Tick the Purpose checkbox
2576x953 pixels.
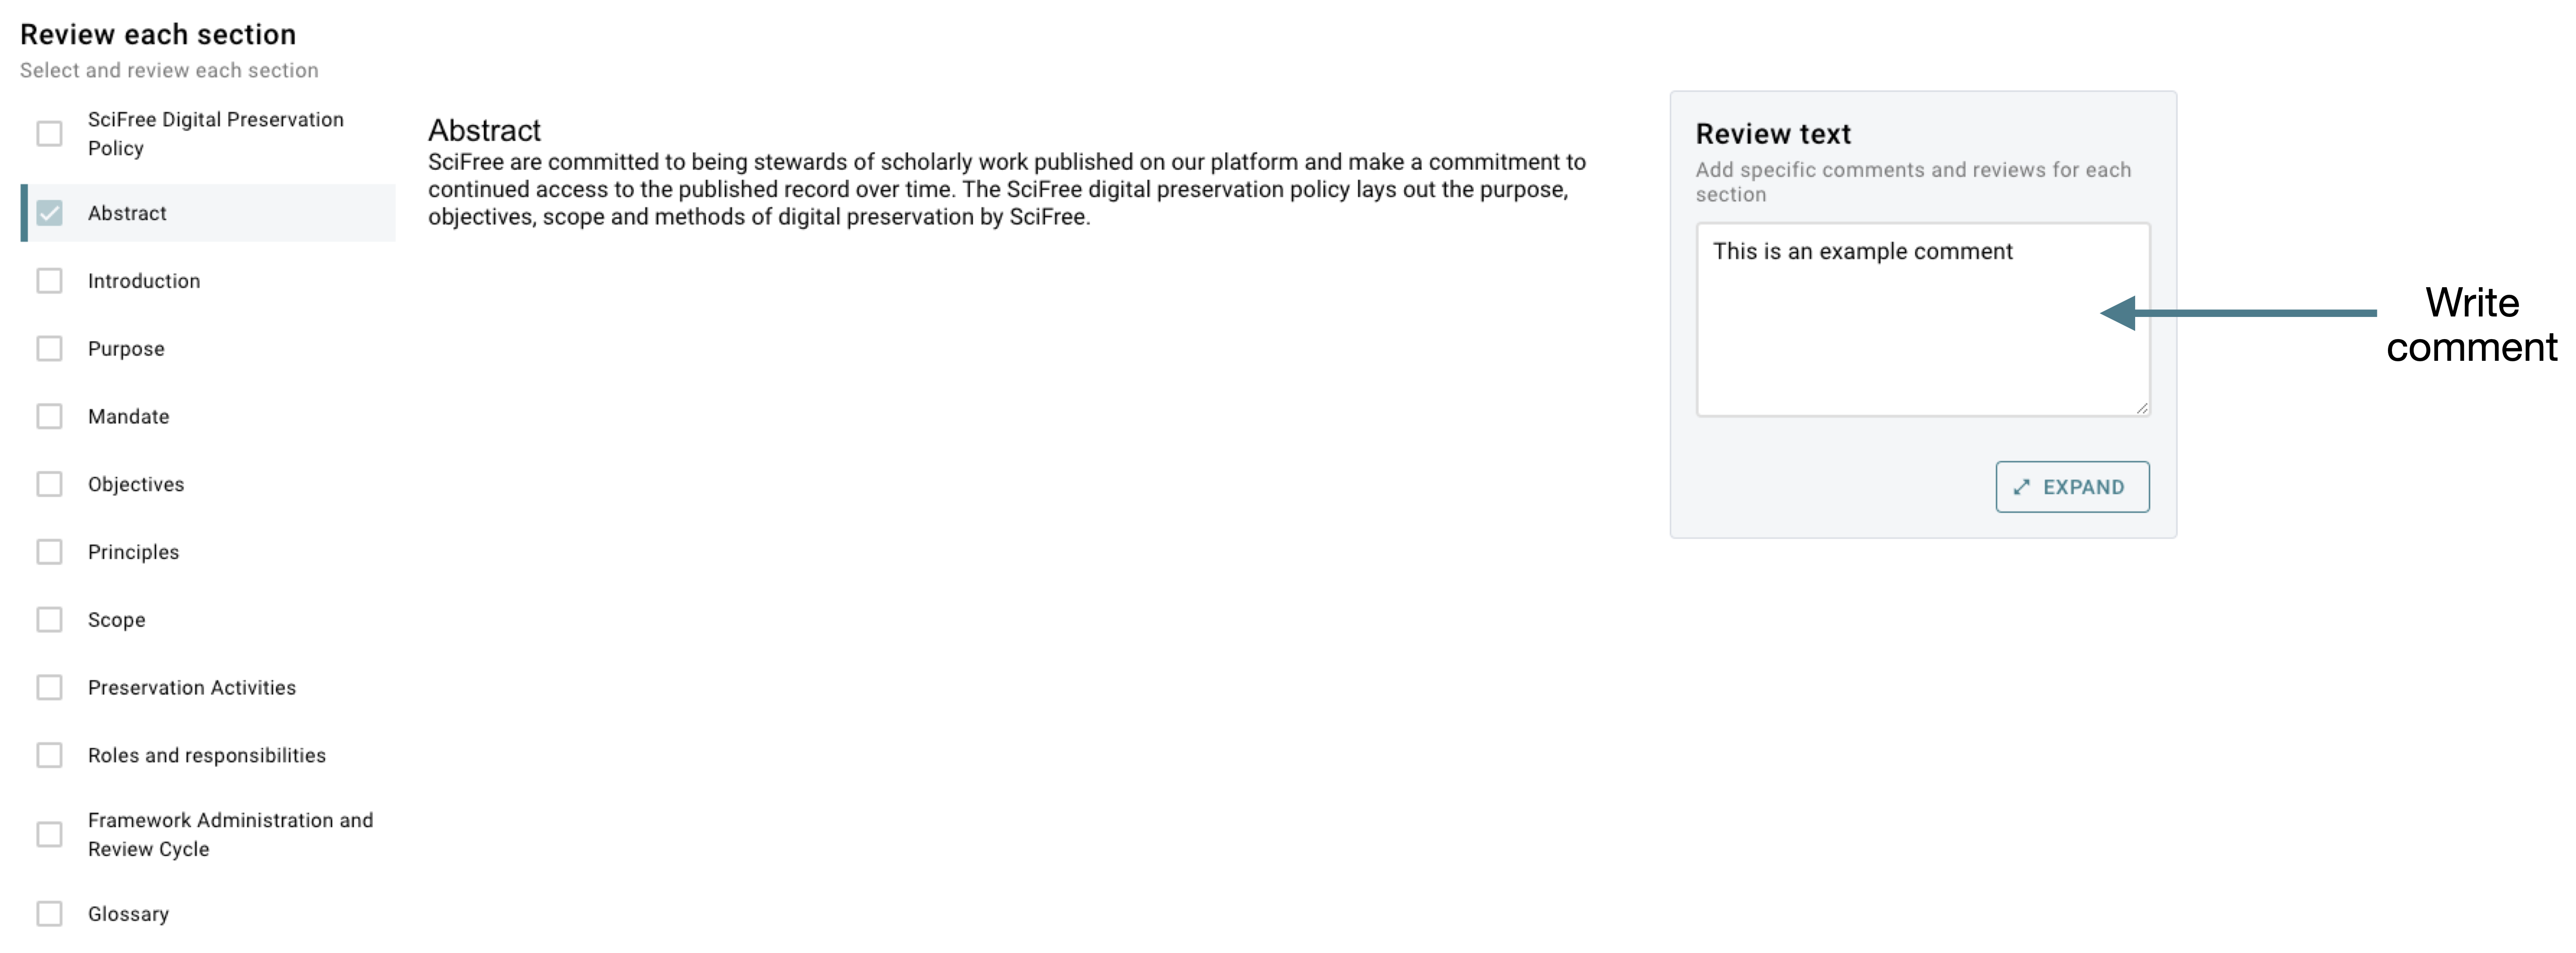49,349
